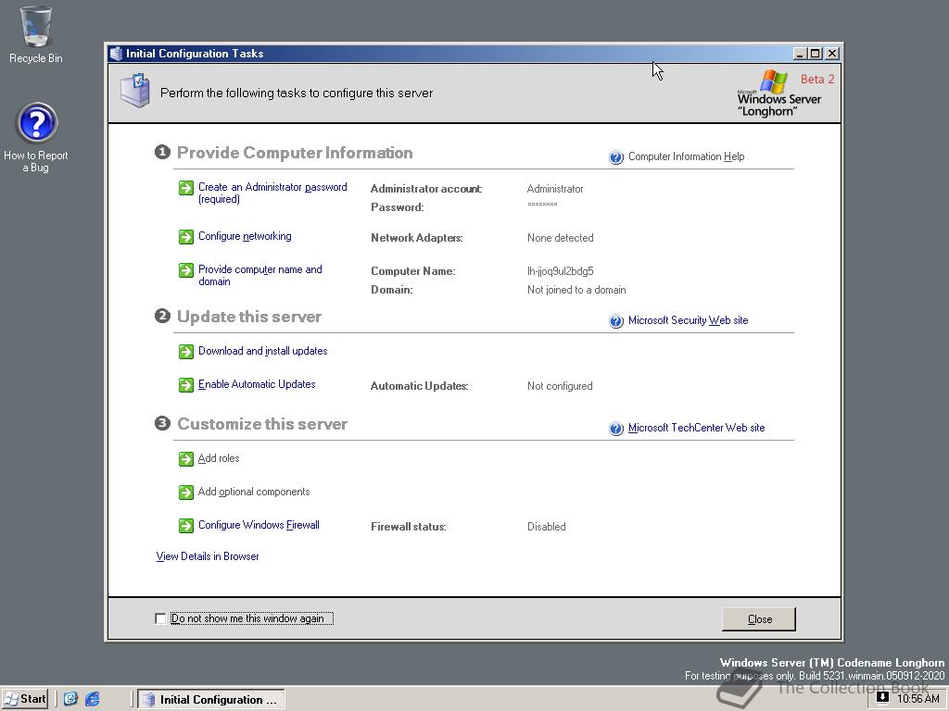This screenshot has width=949, height=711.
Task: Click the computer name lh-jjoq9ul2bdg5
Action: pos(560,271)
